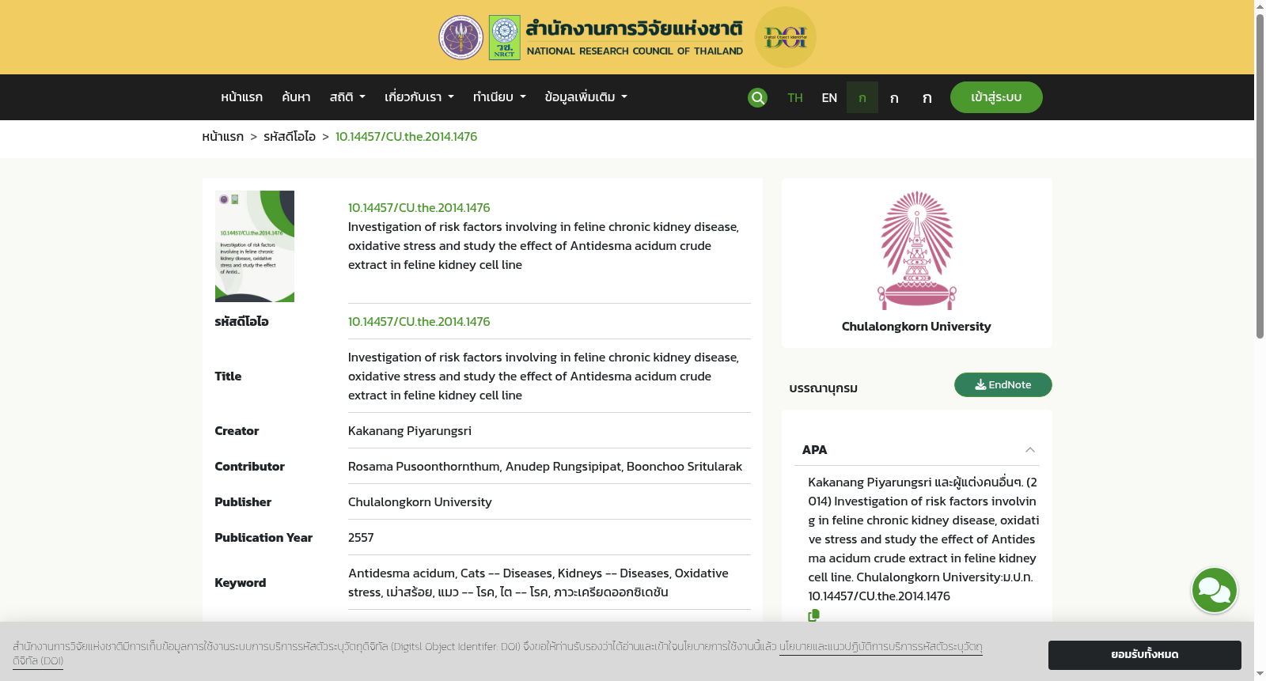Click the เข้าสู่ระบบ login button
1266x681 pixels.
coord(996,97)
